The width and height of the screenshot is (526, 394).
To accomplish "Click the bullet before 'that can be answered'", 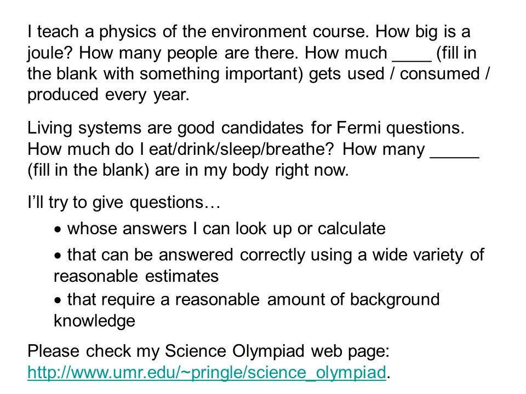I will pos(58,256).
